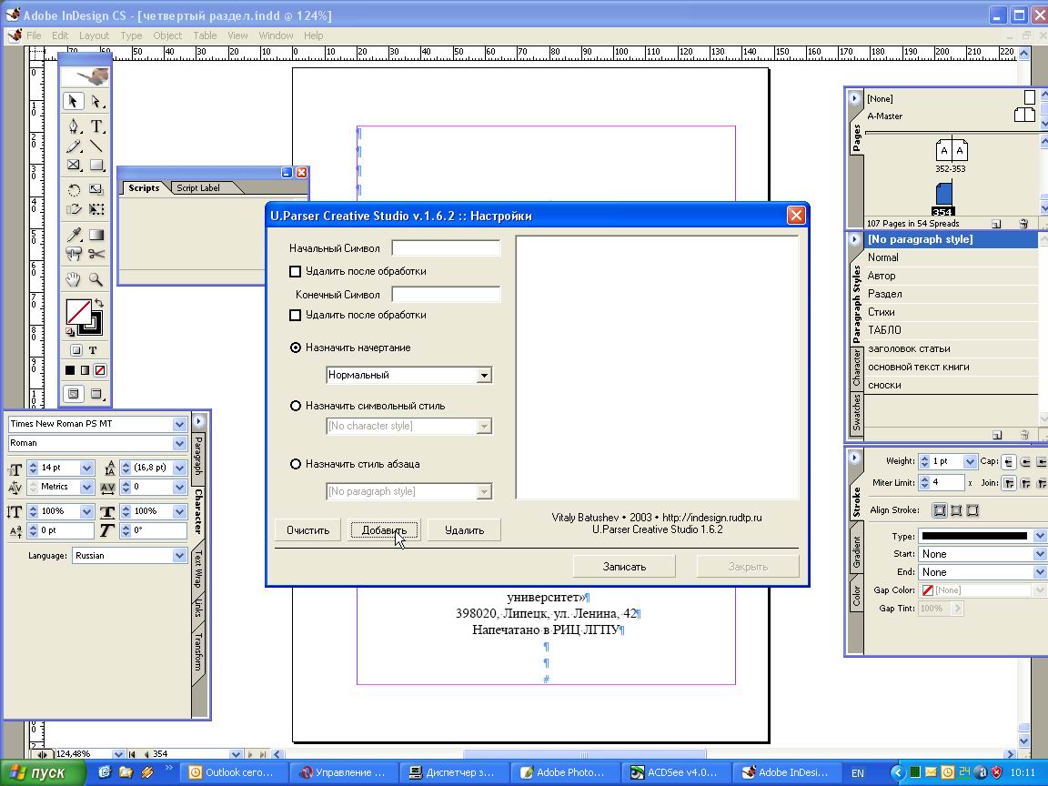Select the Type tool in the toolbox
This screenshot has height=786, width=1048.
click(96, 126)
